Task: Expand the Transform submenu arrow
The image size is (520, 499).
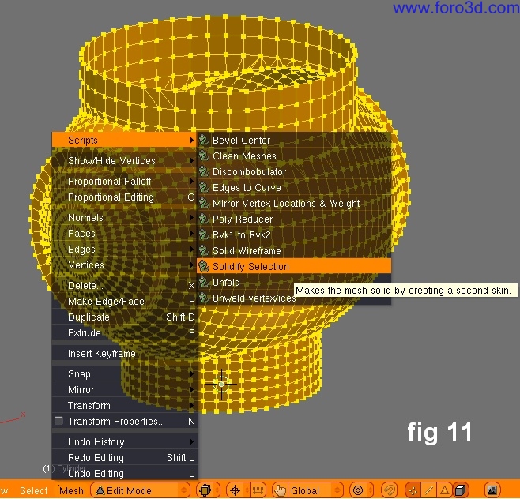Action: [x=192, y=406]
